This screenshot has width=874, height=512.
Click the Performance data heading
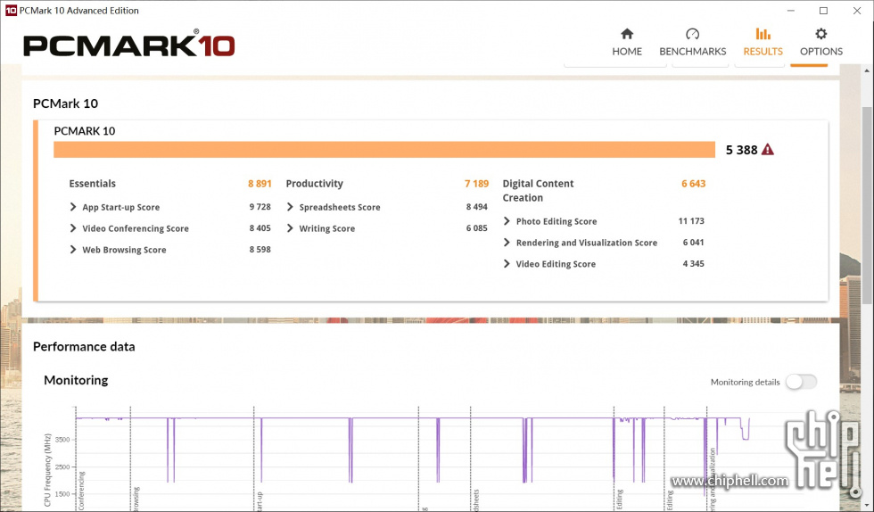pyautogui.click(x=84, y=346)
